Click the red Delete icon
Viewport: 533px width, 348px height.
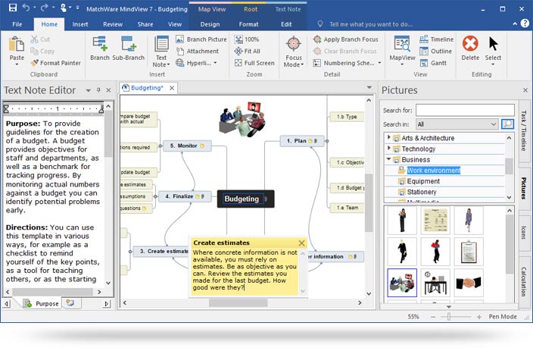tap(470, 44)
